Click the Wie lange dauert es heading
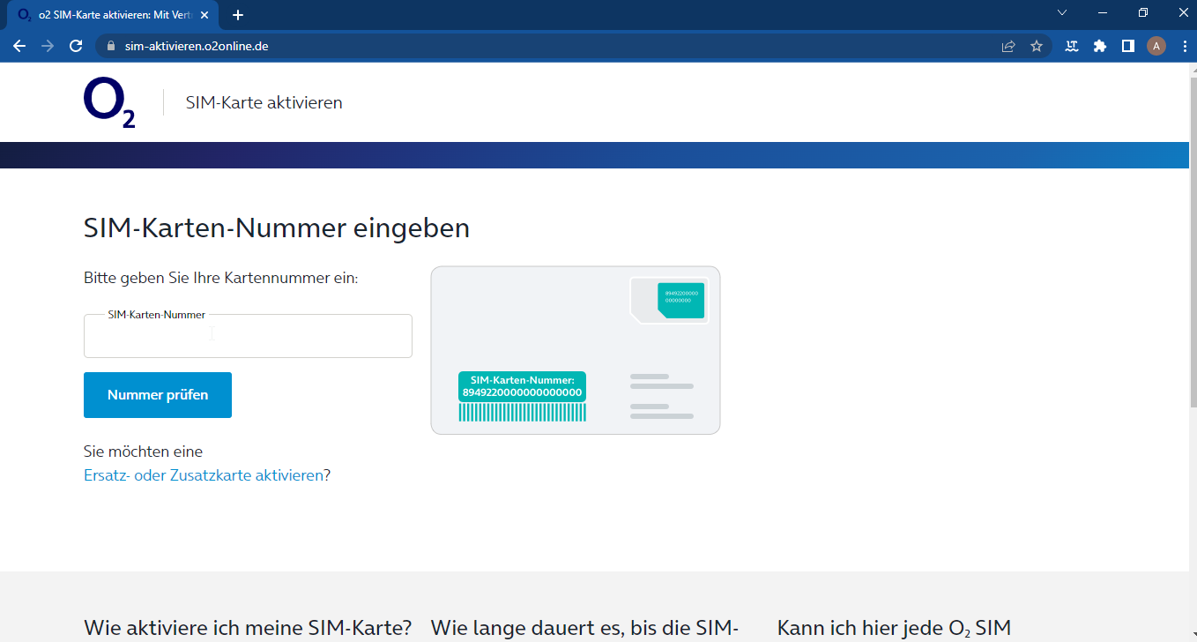This screenshot has width=1197, height=642. [x=584, y=628]
